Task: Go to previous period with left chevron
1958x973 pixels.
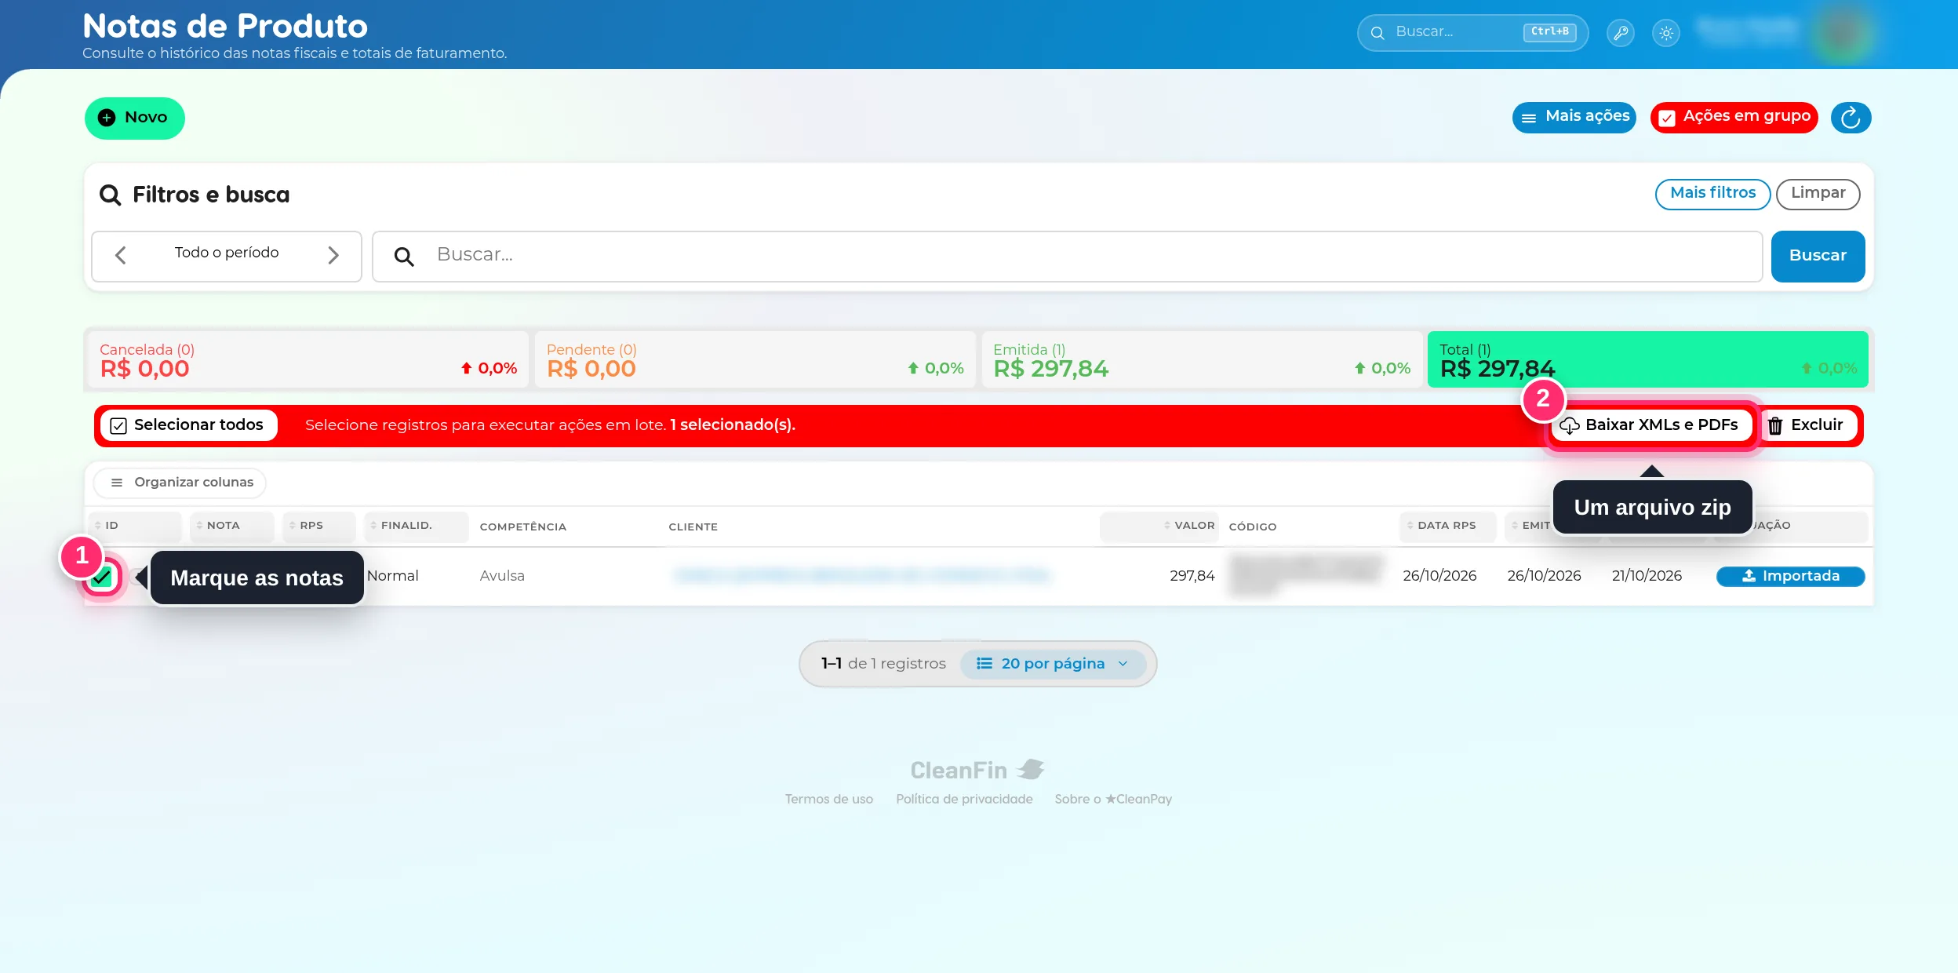Action: click(121, 255)
